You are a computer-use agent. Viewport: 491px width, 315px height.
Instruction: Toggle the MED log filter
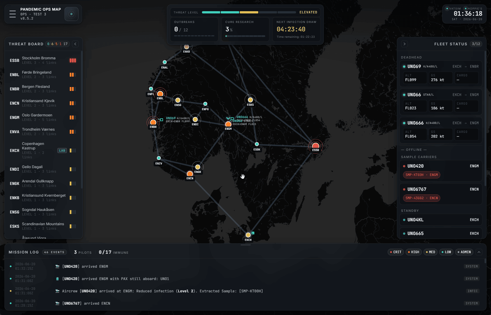click(x=431, y=252)
